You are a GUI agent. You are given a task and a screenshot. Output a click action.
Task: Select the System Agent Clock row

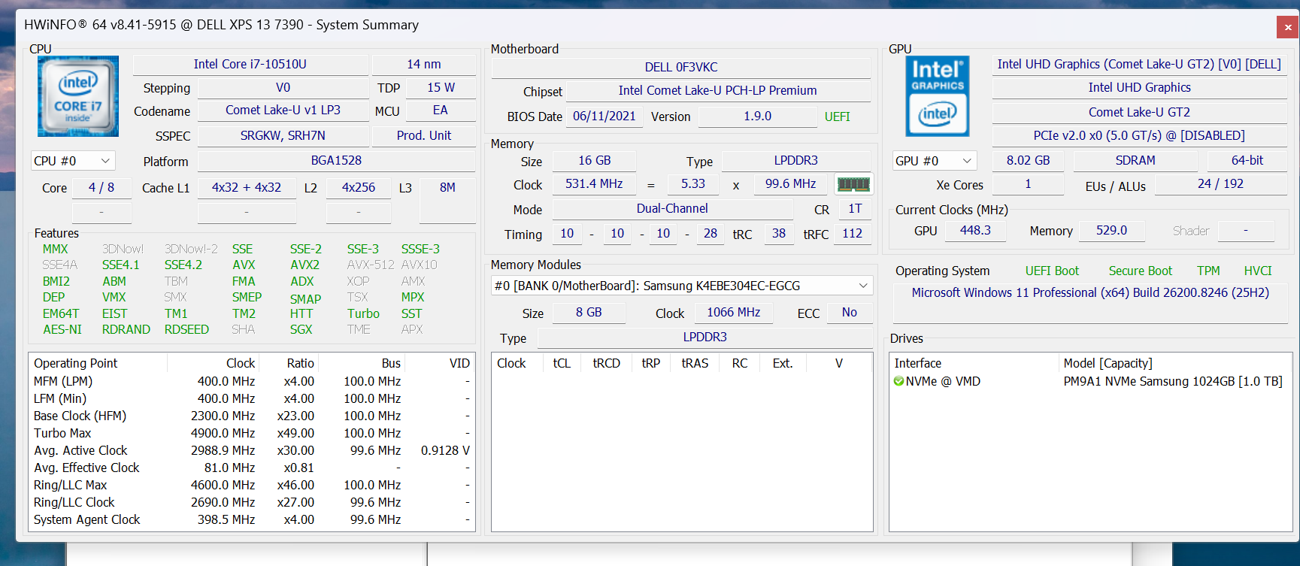pyautogui.click(x=252, y=519)
